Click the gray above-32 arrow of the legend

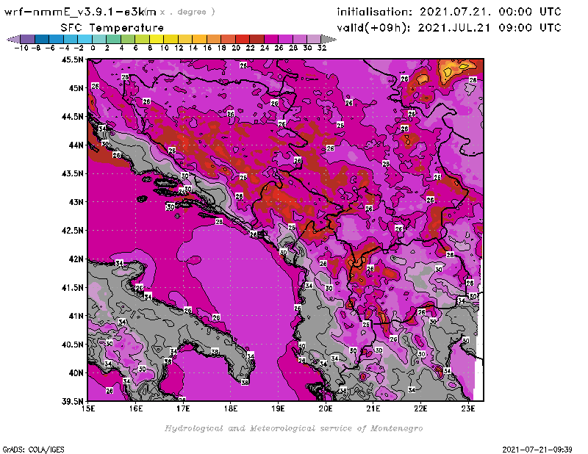[x=329, y=39]
